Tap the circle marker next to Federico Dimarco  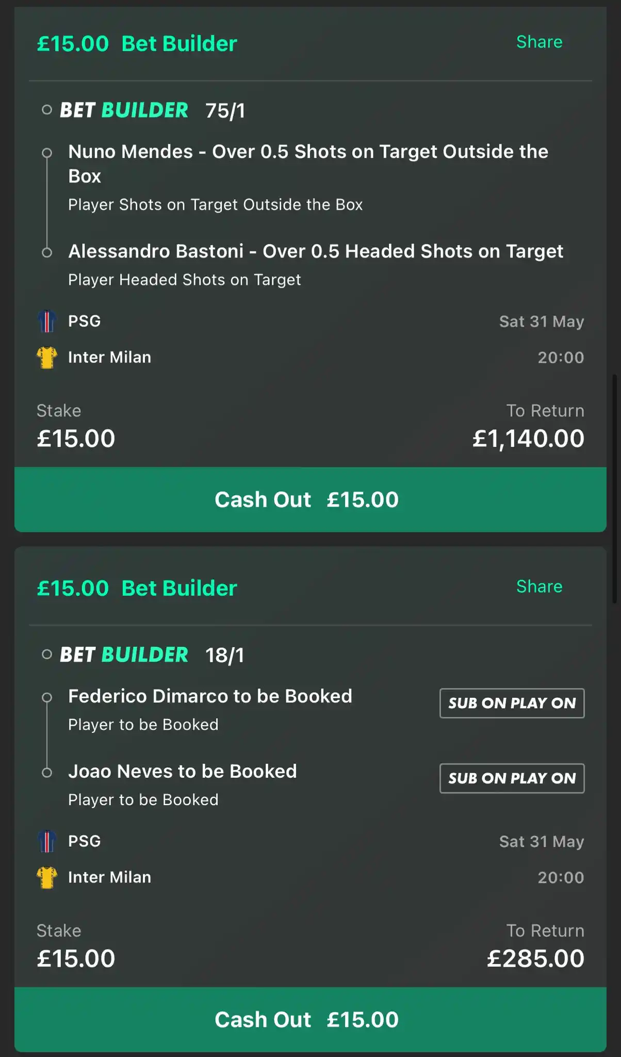pos(47,698)
